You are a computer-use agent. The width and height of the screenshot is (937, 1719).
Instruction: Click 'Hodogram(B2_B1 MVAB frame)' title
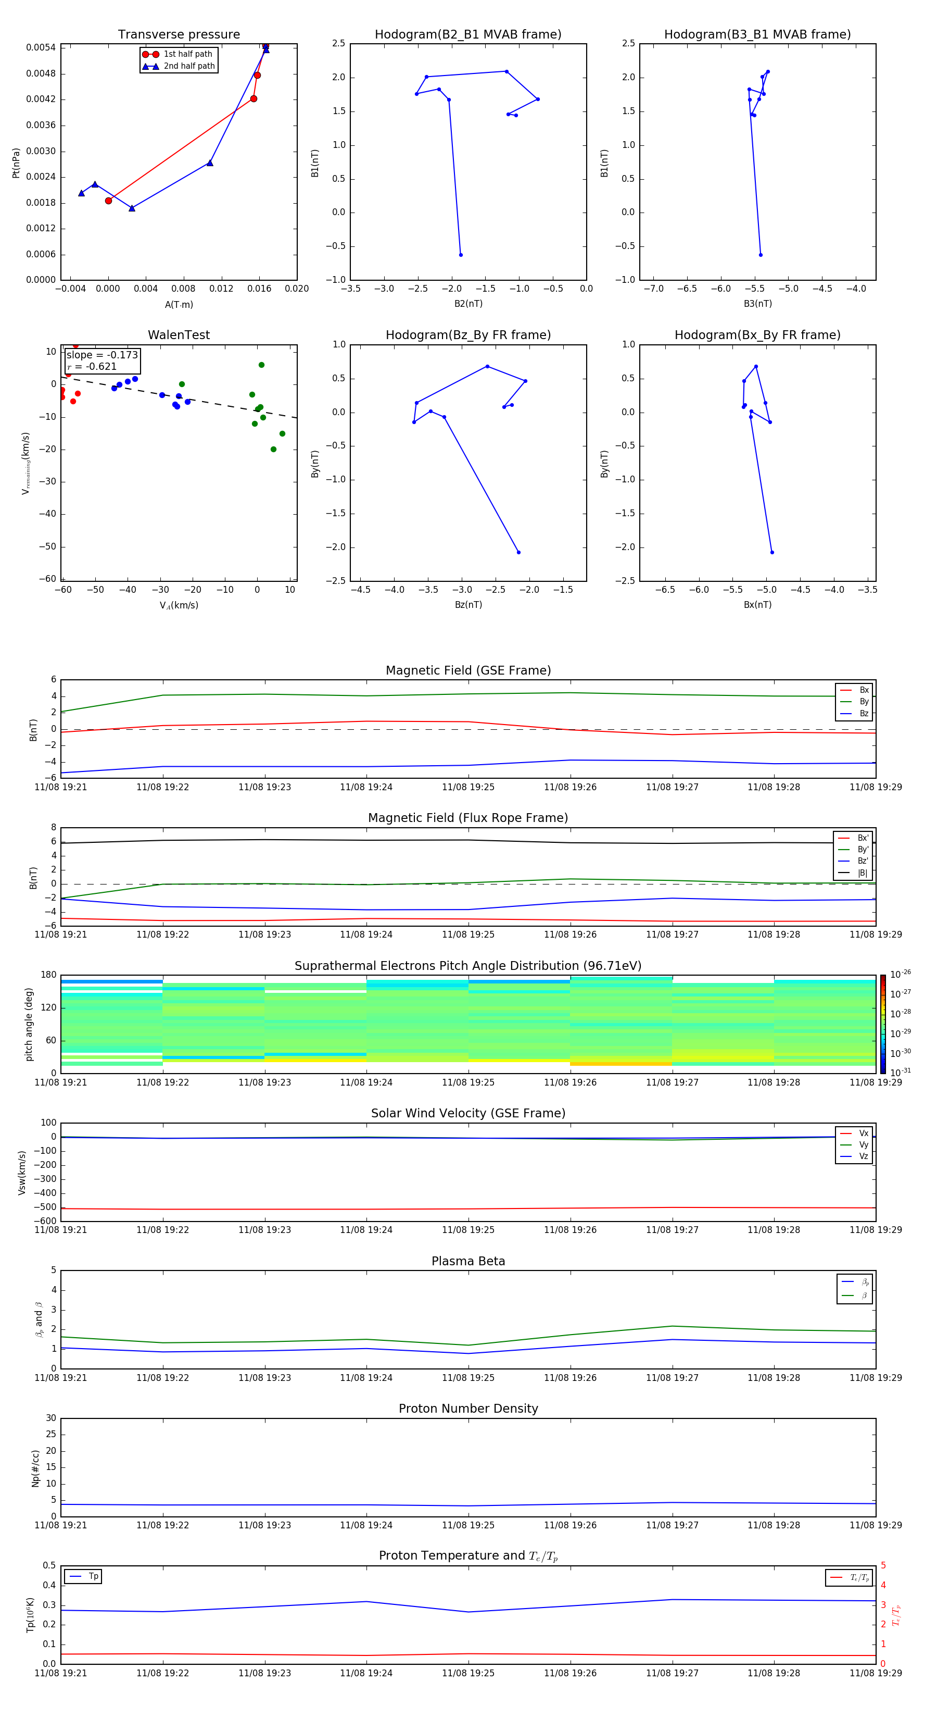pos(468,35)
